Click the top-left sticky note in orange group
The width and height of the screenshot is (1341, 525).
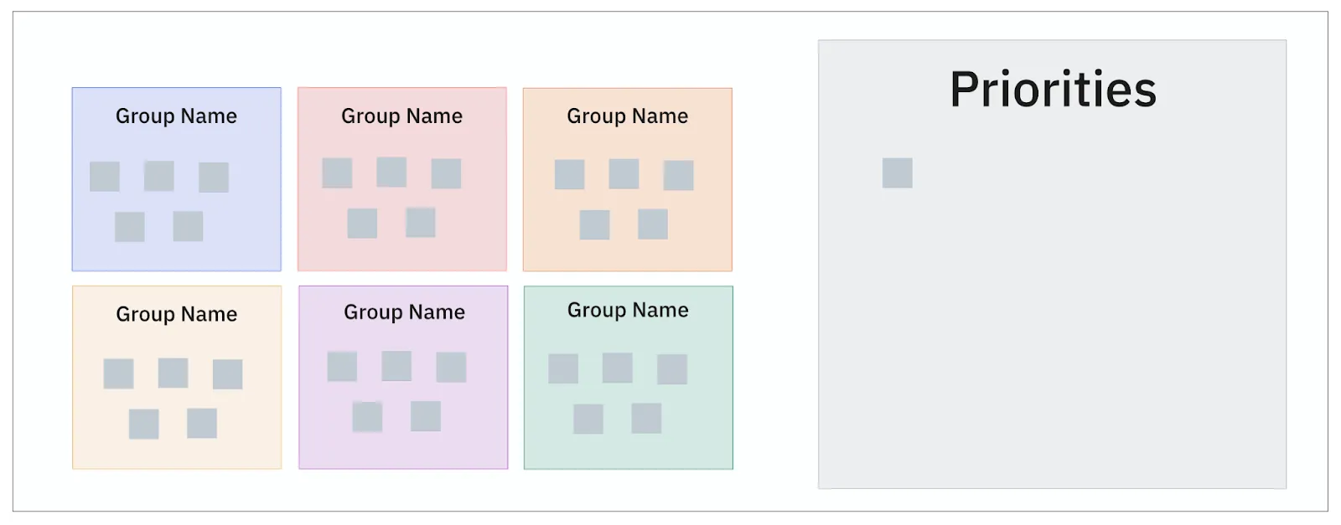[570, 174]
